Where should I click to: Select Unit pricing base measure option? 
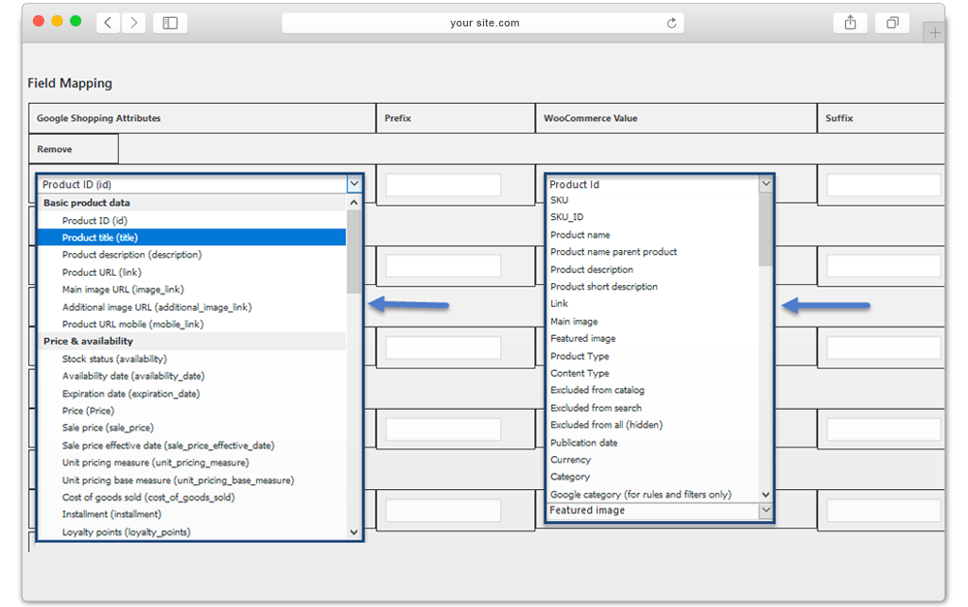178,481
